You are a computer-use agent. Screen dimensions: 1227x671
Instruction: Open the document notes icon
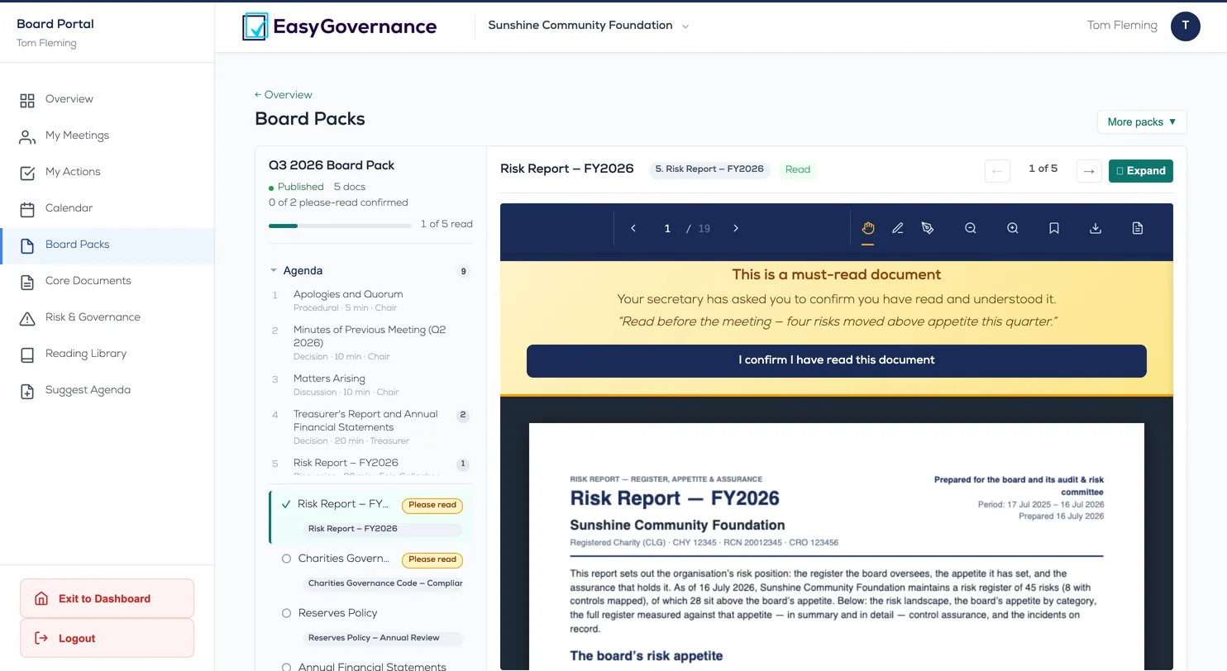pyautogui.click(x=1138, y=228)
